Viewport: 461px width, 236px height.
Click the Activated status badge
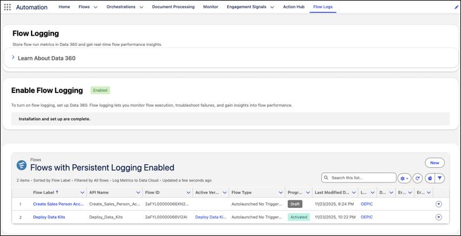[x=299, y=217]
